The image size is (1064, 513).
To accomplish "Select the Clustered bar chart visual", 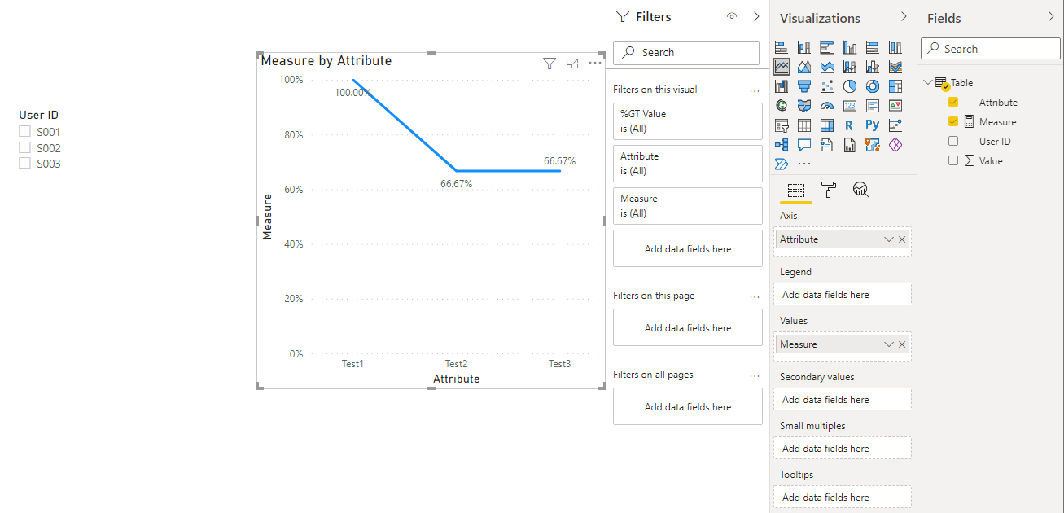I will tap(827, 46).
